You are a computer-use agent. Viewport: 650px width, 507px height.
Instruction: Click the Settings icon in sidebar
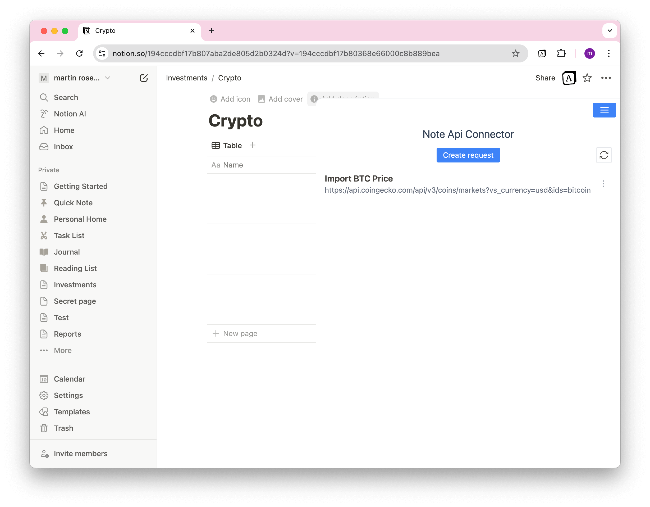pyautogui.click(x=44, y=395)
